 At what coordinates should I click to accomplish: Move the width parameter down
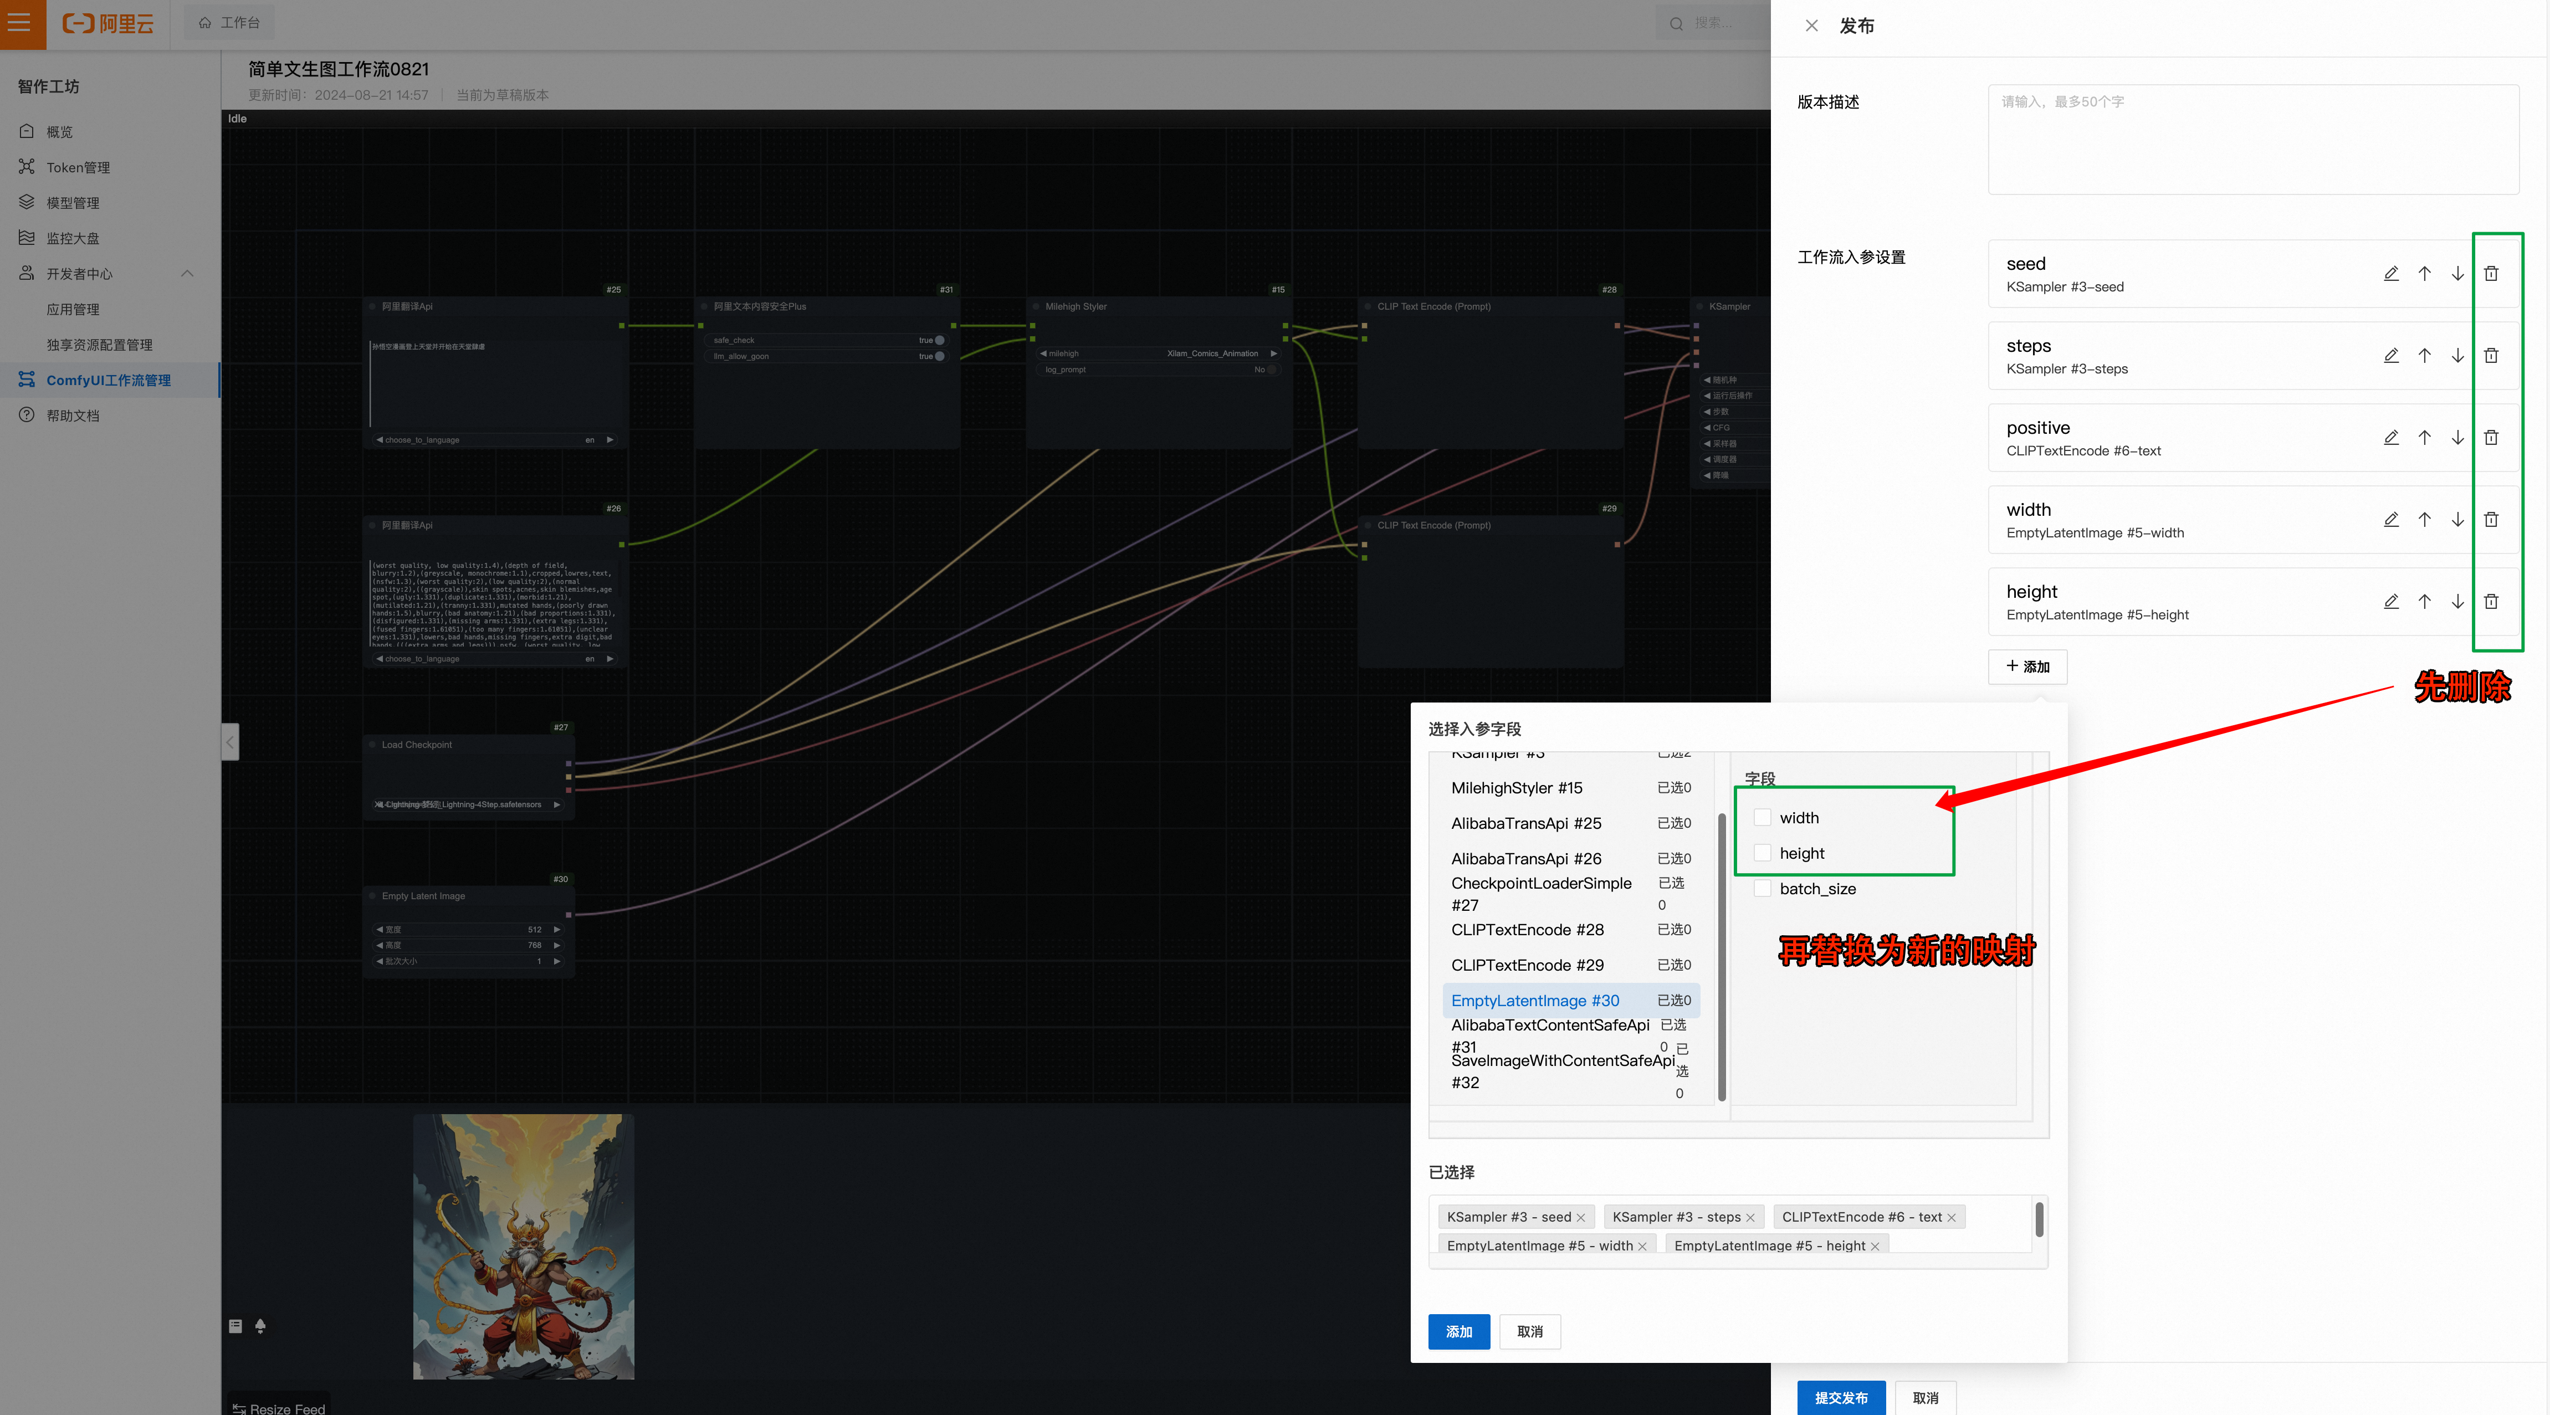coord(2458,520)
